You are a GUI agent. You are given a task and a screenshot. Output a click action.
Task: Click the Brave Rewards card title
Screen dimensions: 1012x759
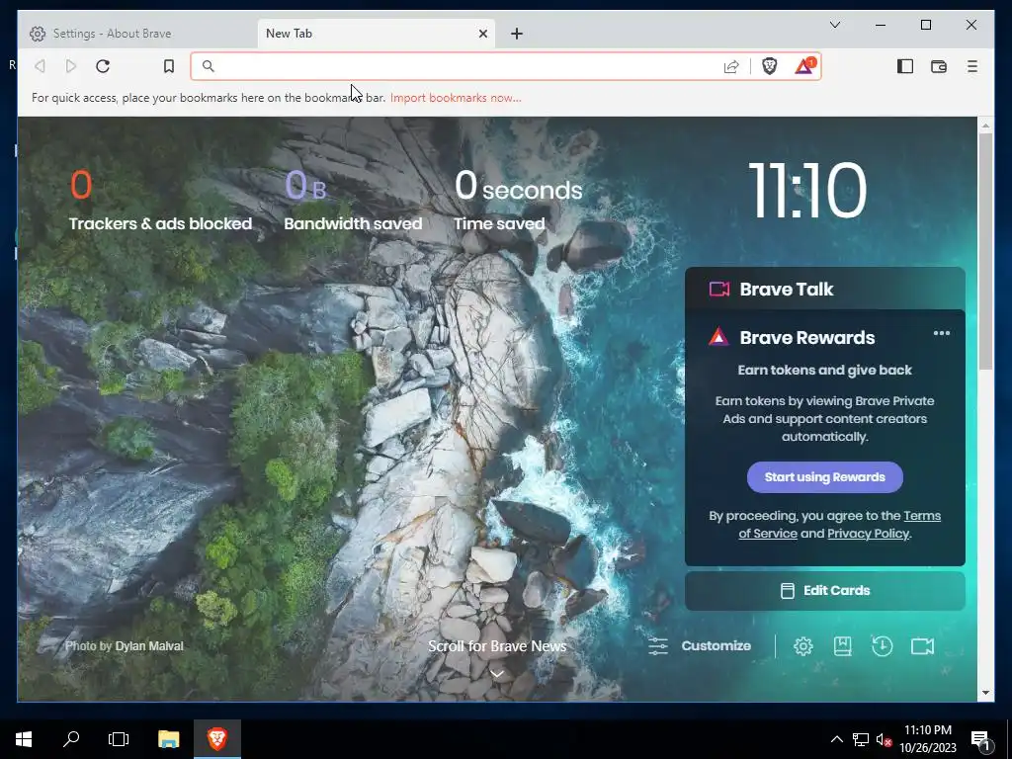[x=806, y=338]
